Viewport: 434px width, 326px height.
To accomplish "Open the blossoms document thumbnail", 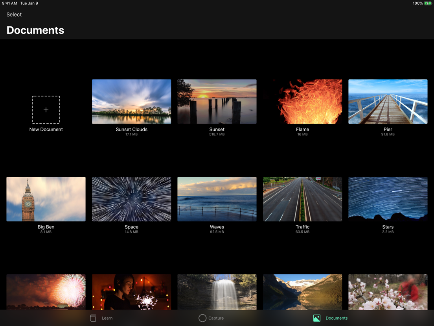I will click(x=388, y=292).
